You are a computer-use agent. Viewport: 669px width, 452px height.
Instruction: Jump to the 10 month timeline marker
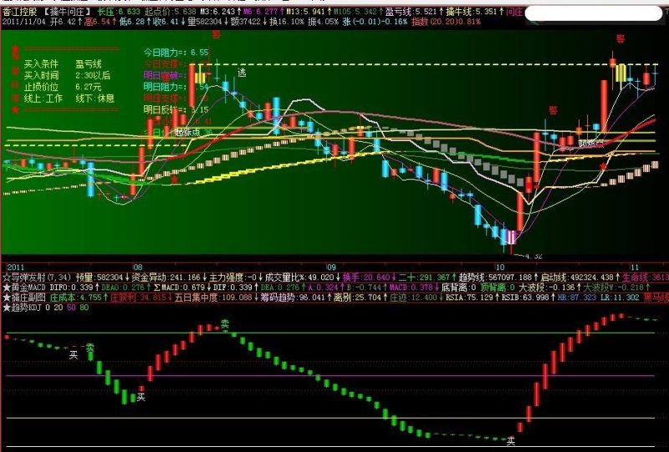pos(499,267)
